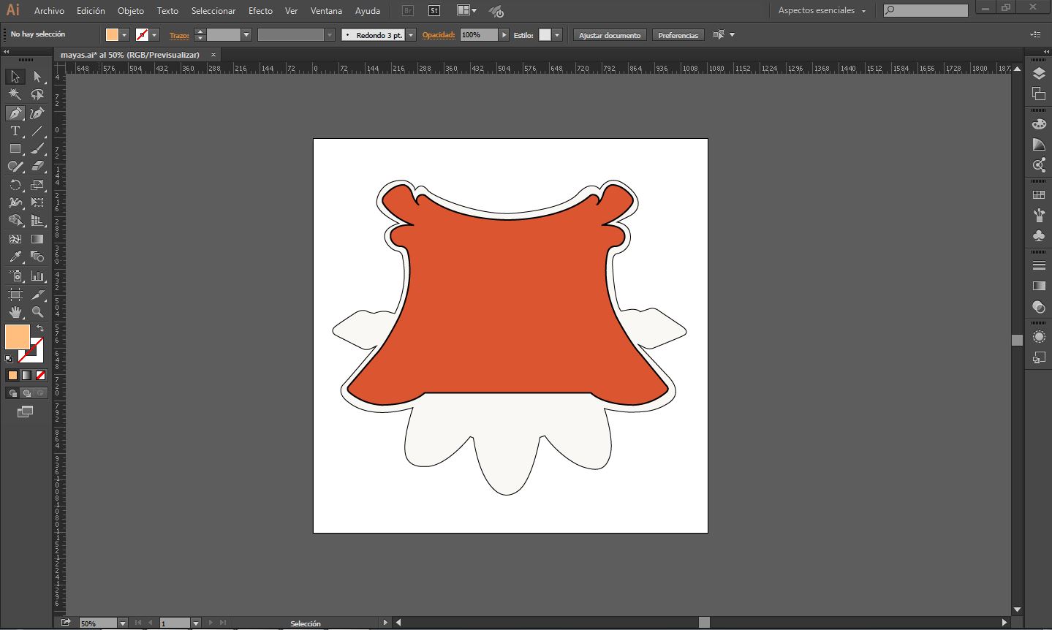Select the Magic Wand tool
The image size is (1052, 630).
[x=15, y=94]
